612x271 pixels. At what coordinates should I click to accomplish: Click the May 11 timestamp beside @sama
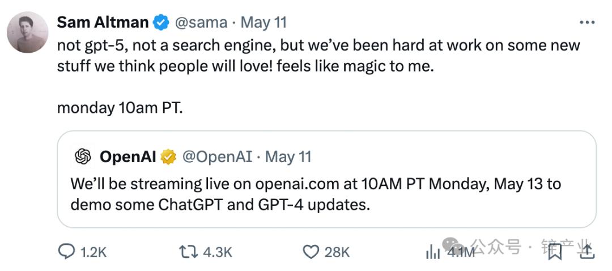263,23
